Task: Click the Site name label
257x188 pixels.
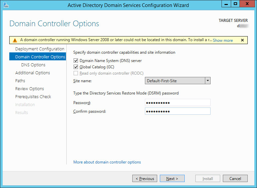Action: [x=83, y=81]
